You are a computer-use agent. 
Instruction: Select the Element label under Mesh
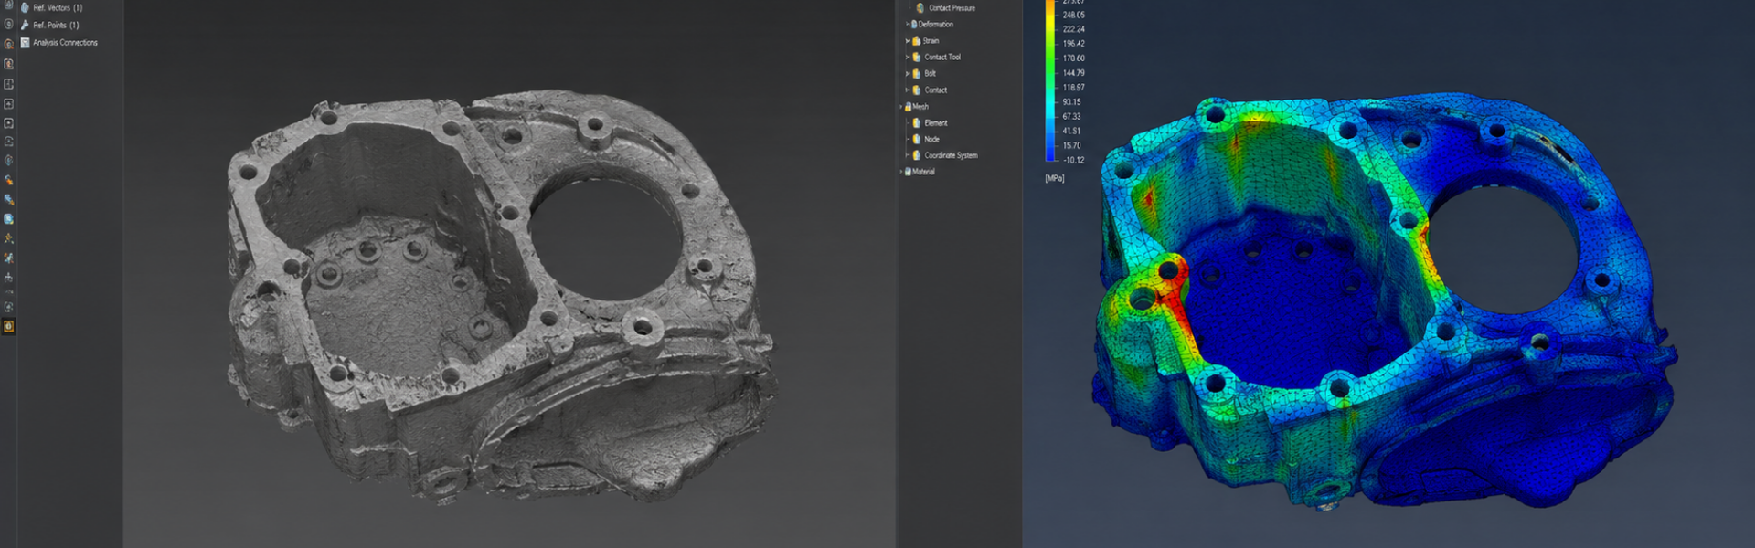click(x=936, y=122)
